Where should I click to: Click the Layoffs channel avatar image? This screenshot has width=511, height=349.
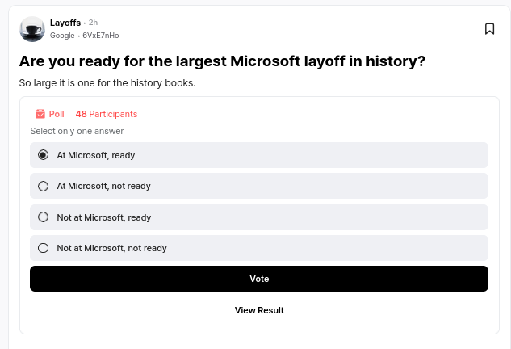tap(32, 29)
